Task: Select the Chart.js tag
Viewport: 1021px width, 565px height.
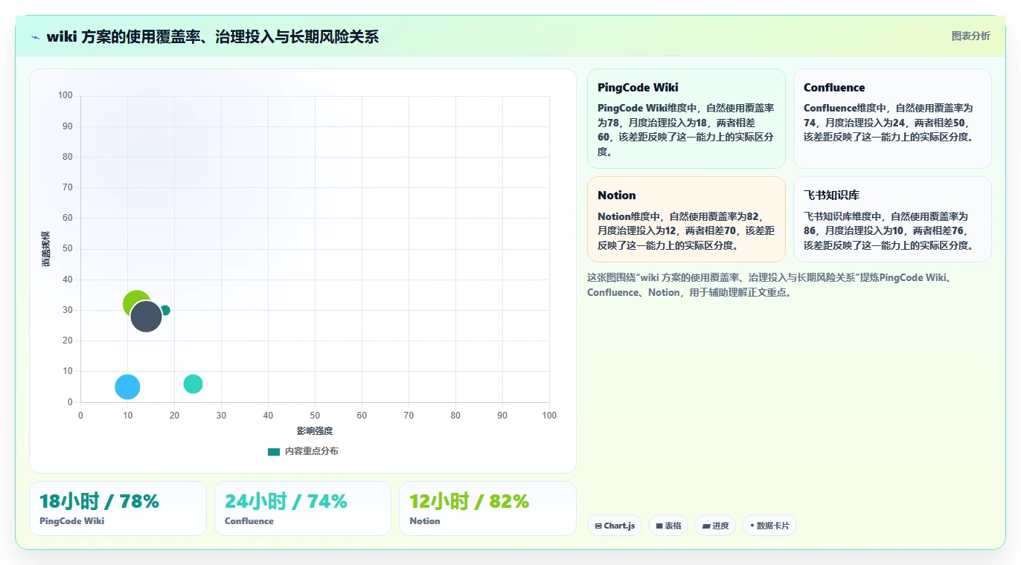Action: point(615,526)
